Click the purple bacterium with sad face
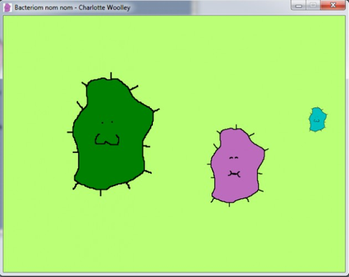 pyautogui.click(x=237, y=165)
